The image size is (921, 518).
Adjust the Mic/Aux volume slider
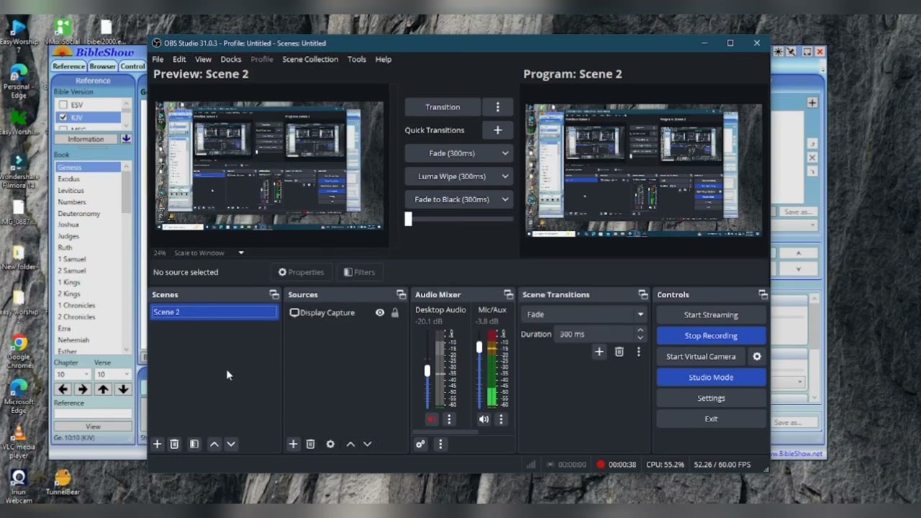(x=479, y=347)
